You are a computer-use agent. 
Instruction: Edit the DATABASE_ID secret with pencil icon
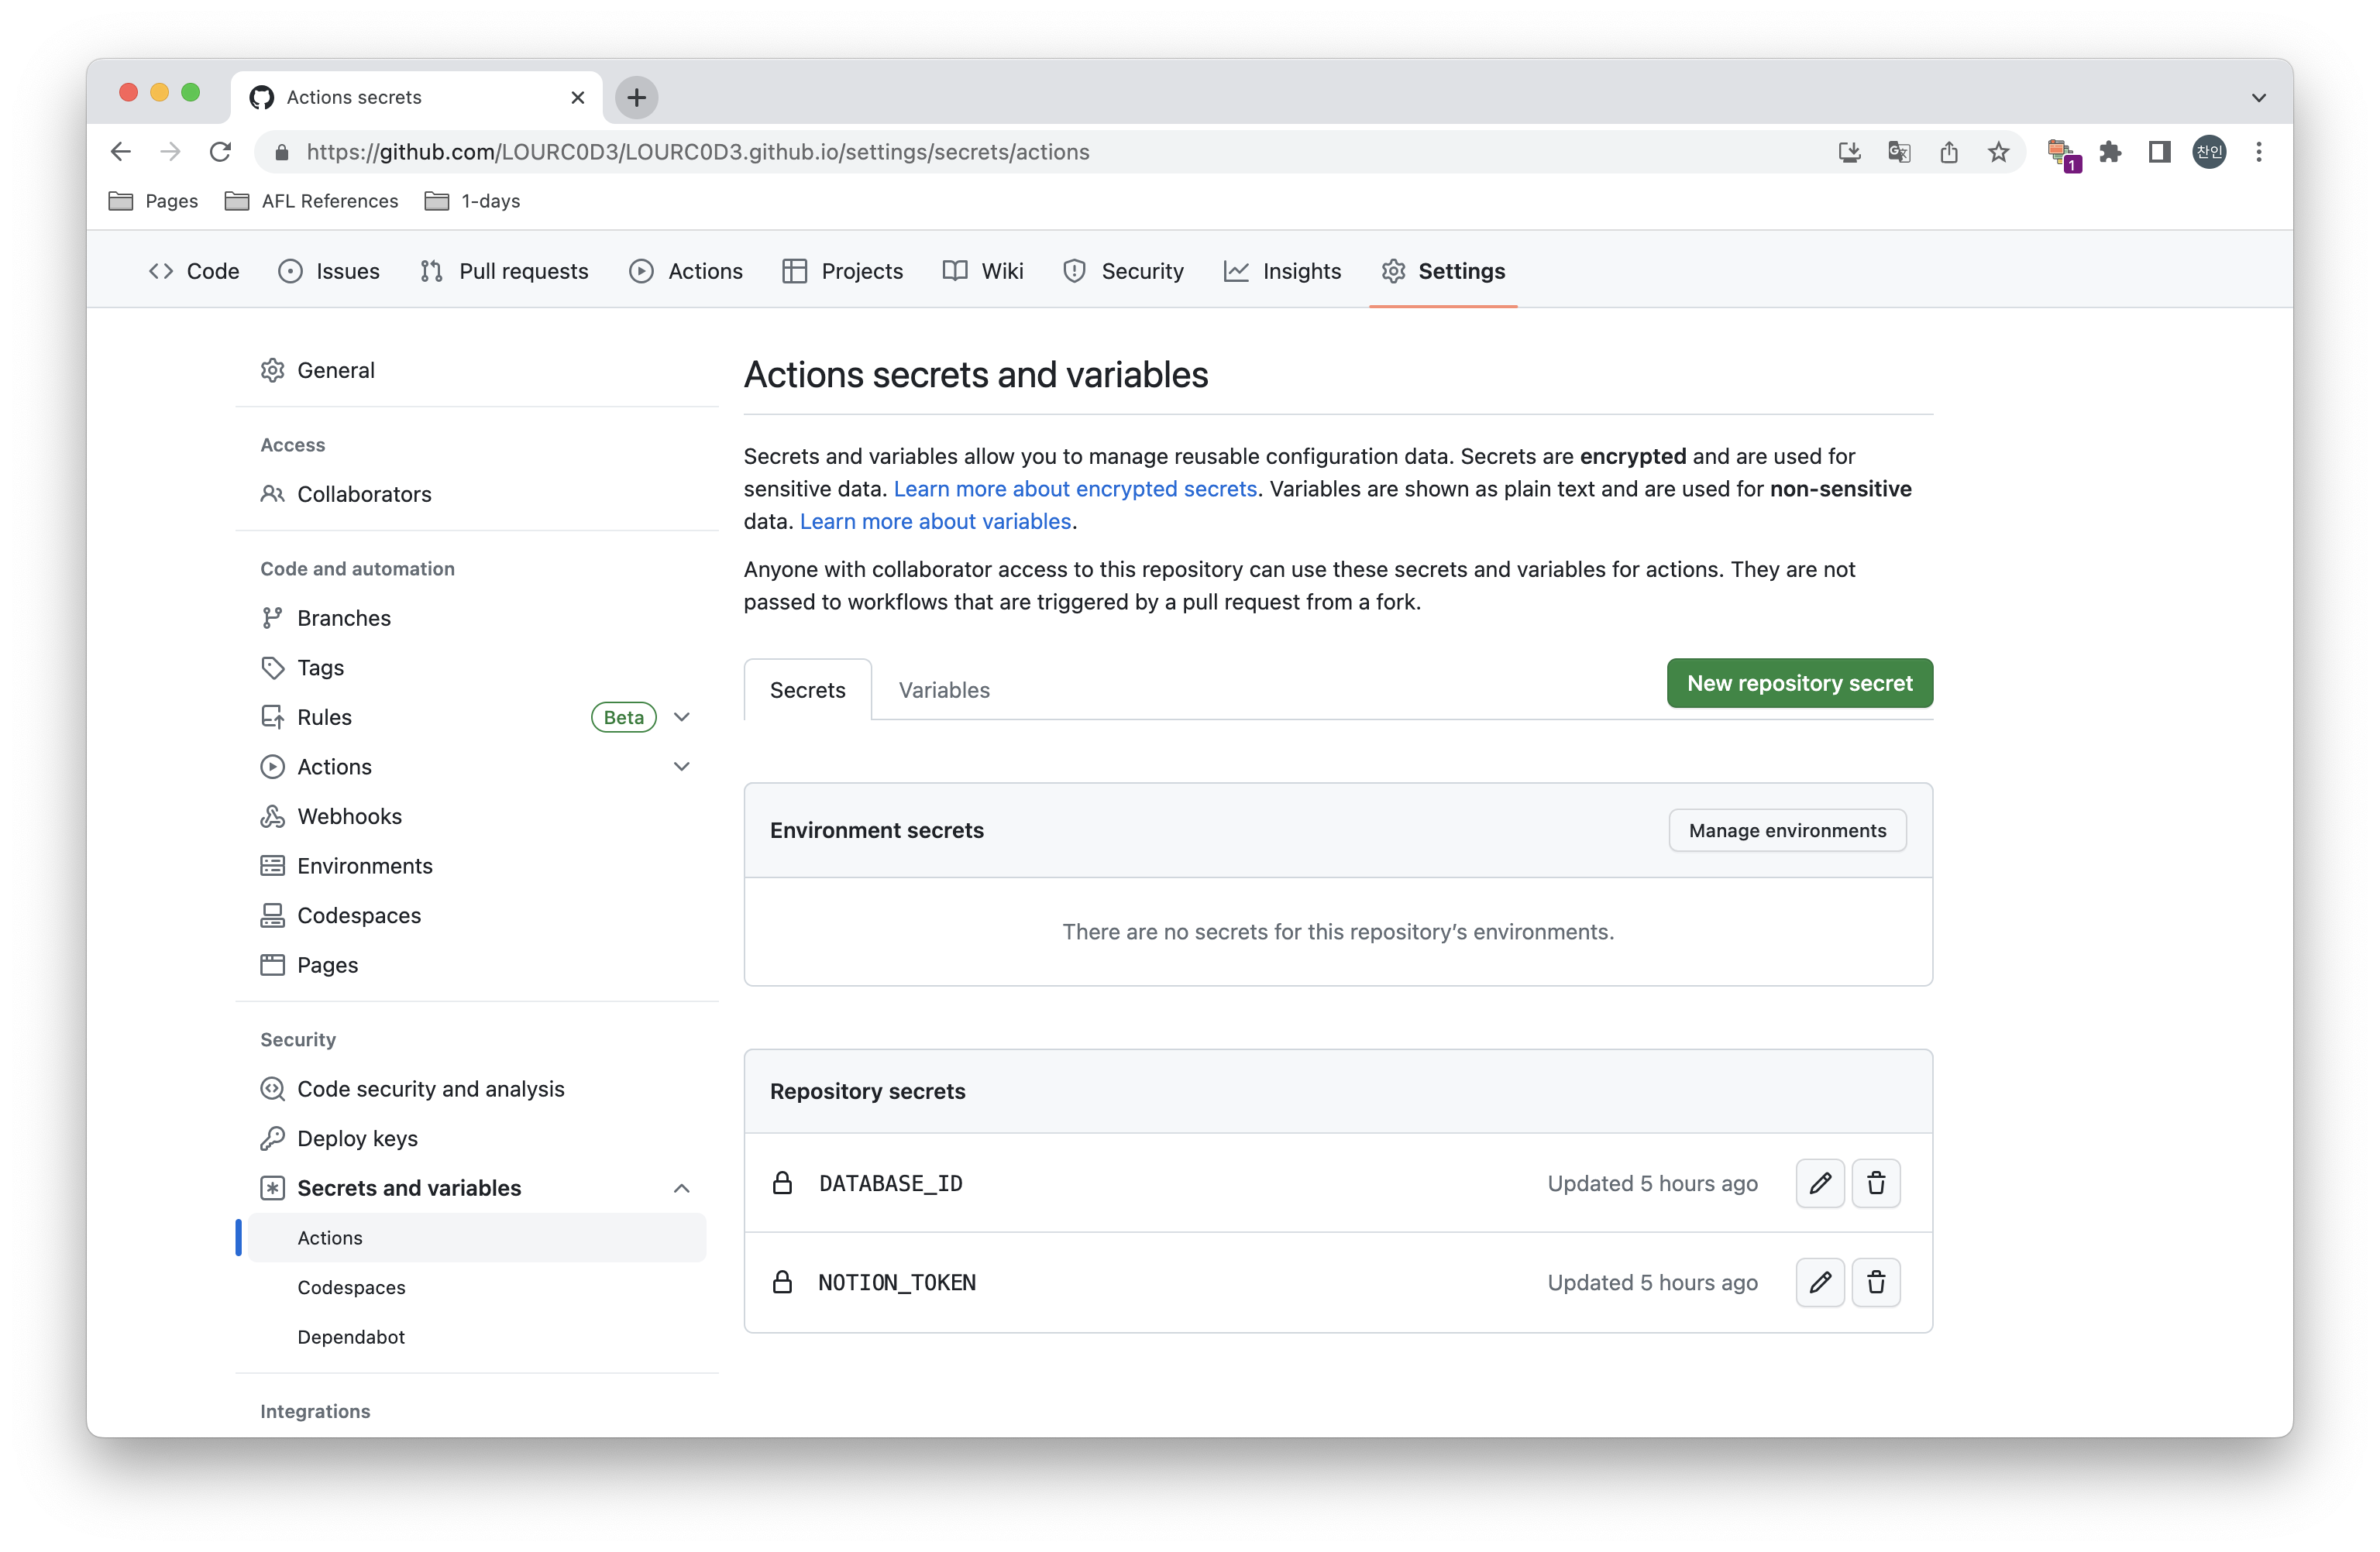[1819, 1183]
